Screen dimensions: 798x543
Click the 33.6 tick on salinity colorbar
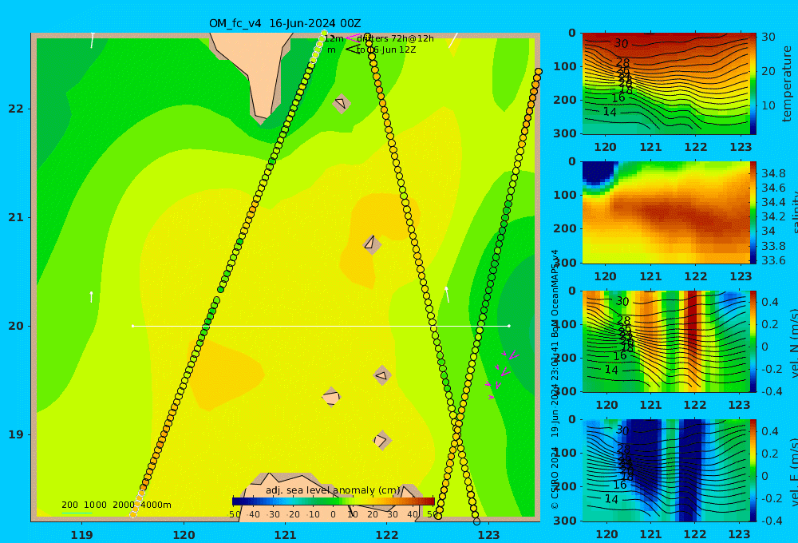(773, 260)
